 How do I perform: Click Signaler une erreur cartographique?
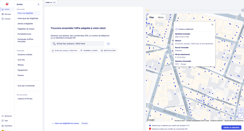[234, 120]
